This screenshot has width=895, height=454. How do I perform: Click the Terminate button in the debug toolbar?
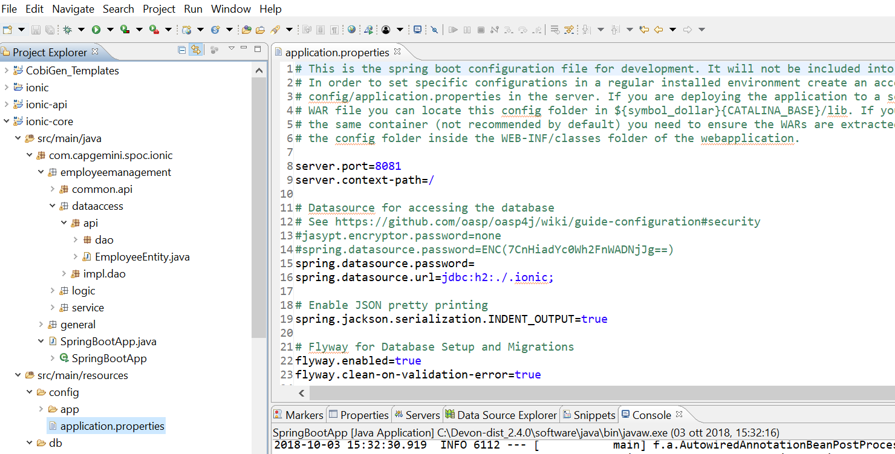tap(481, 28)
